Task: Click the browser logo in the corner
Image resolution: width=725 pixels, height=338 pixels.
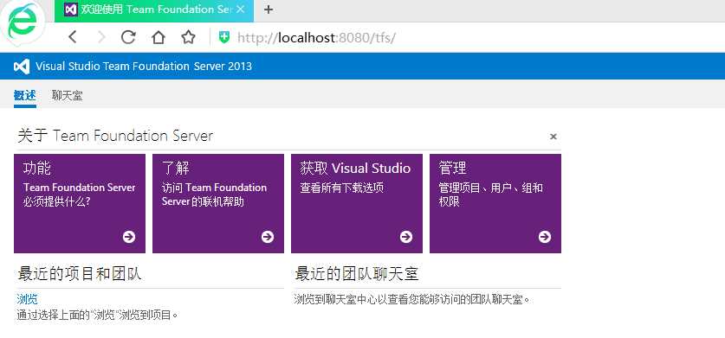Action: tap(23, 21)
